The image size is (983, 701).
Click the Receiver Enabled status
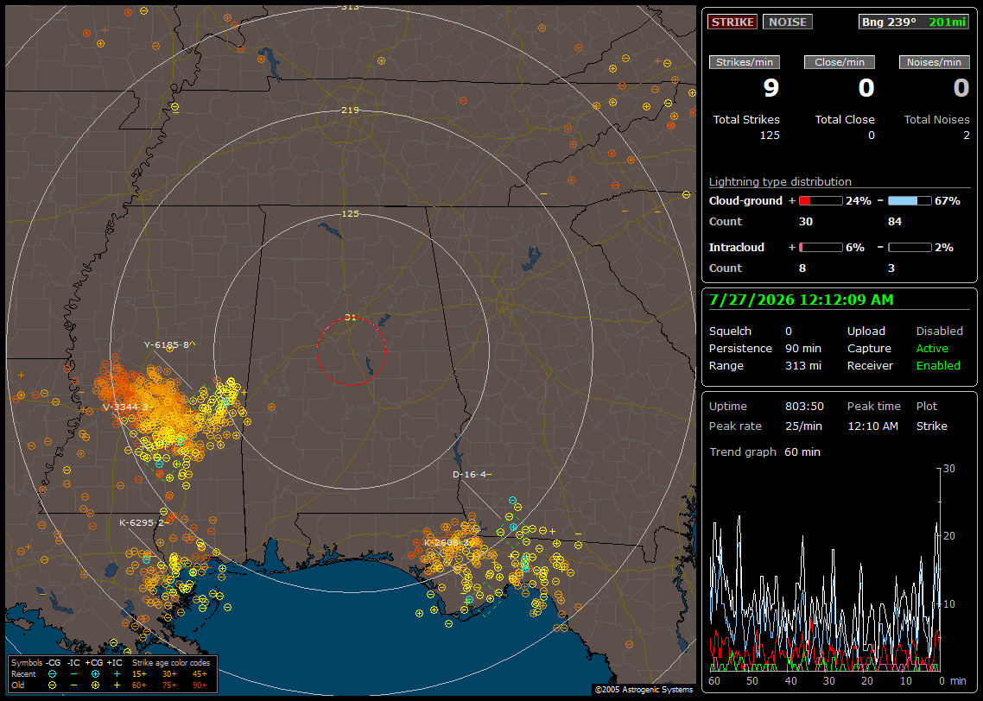tap(938, 365)
